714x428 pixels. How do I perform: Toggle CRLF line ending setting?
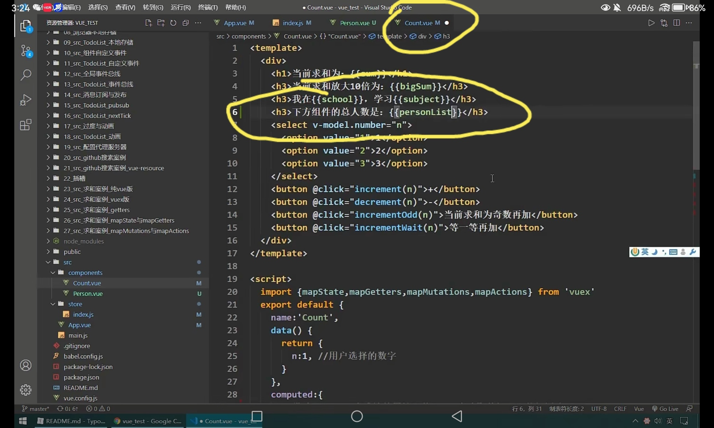tap(620, 409)
